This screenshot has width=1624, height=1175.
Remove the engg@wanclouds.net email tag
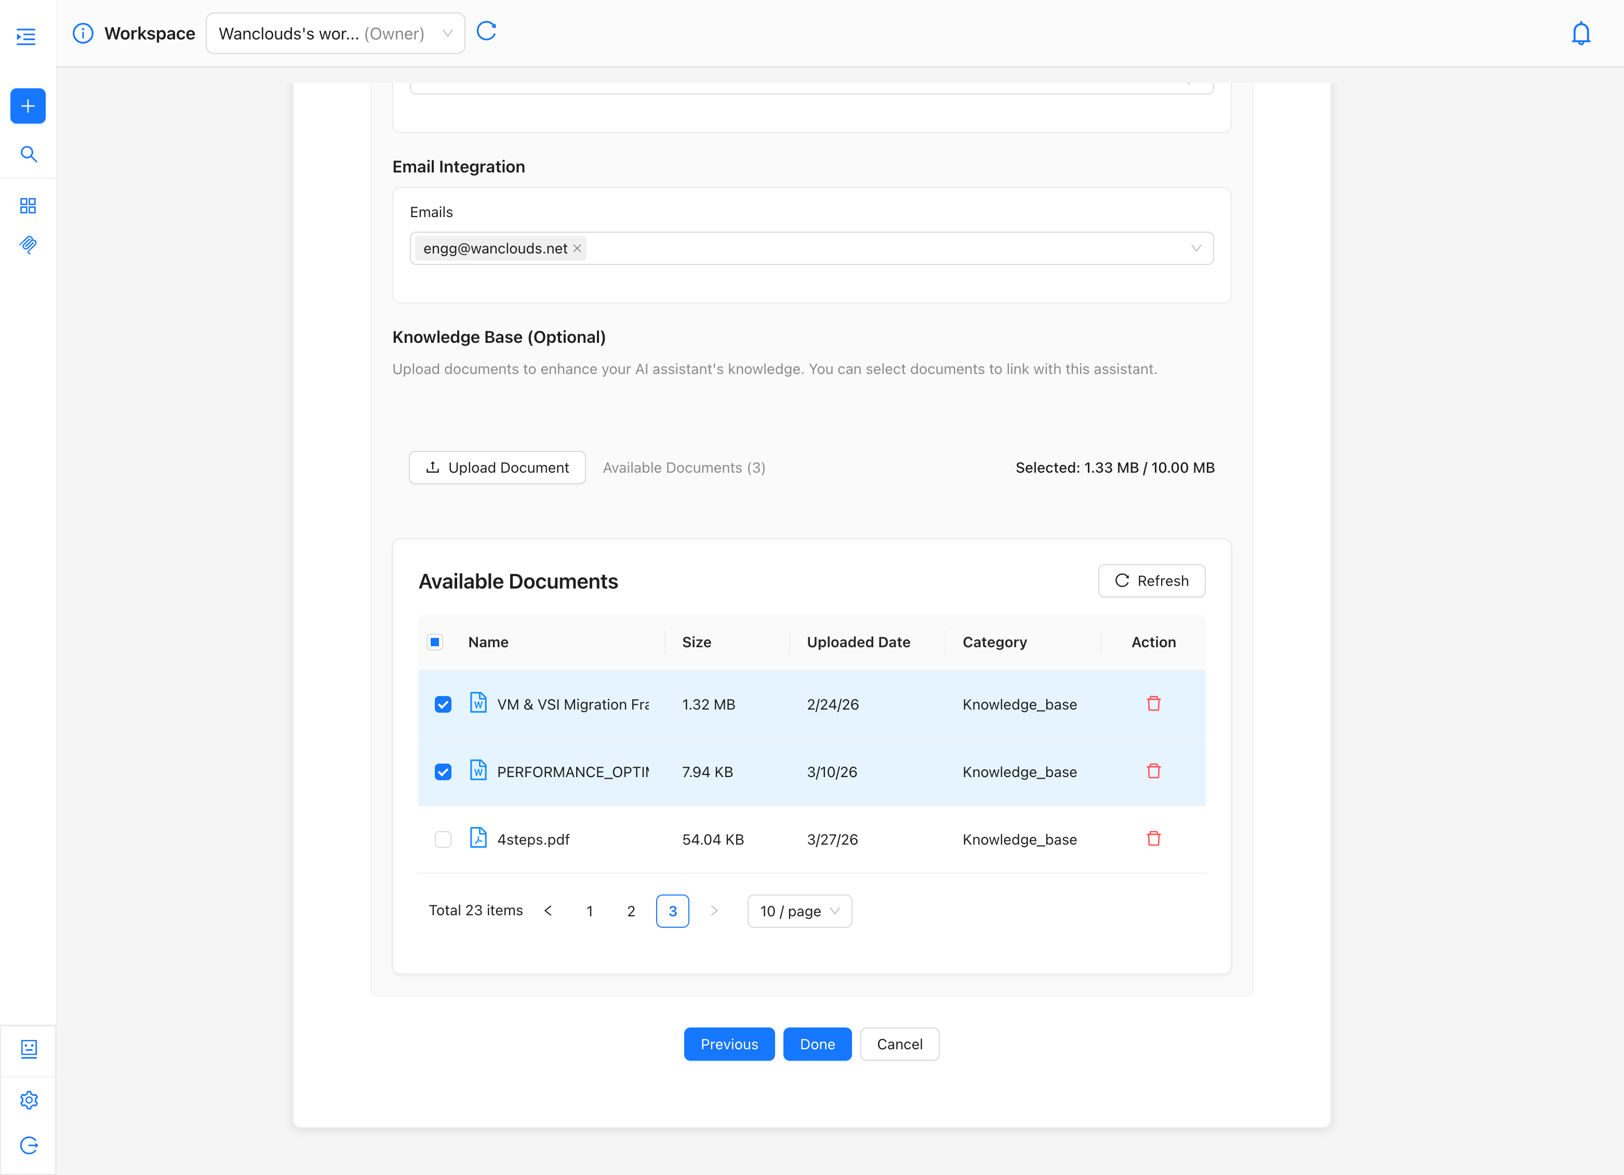(577, 248)
